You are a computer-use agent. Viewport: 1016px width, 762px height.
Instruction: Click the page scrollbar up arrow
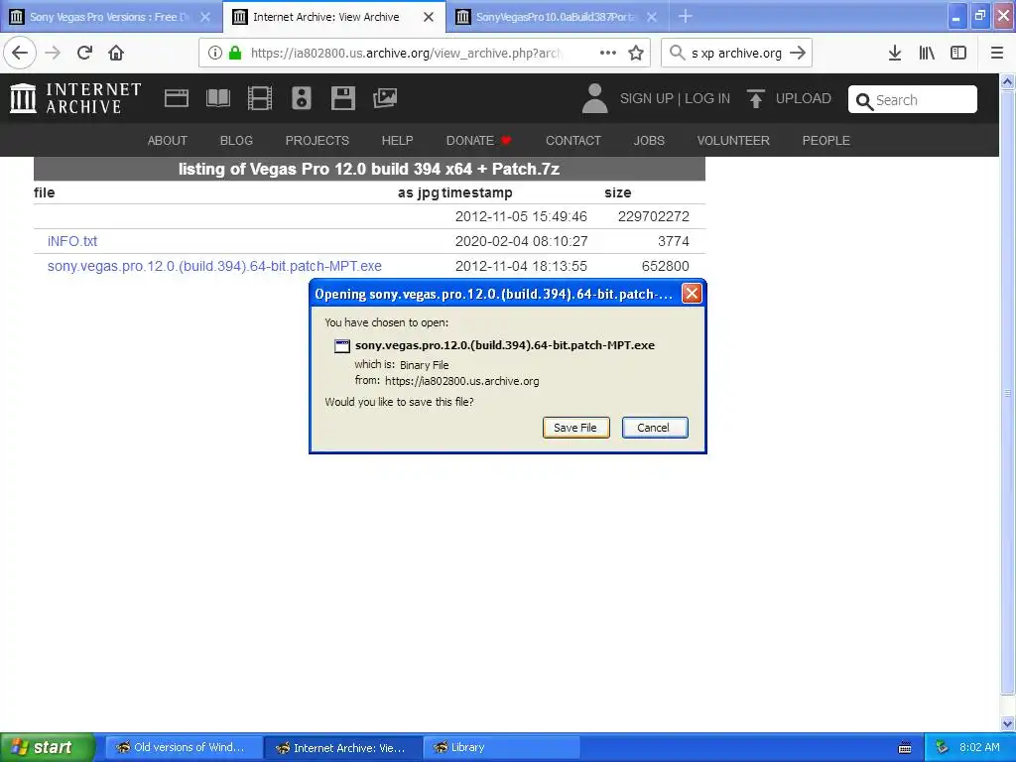coord(1008,81)
